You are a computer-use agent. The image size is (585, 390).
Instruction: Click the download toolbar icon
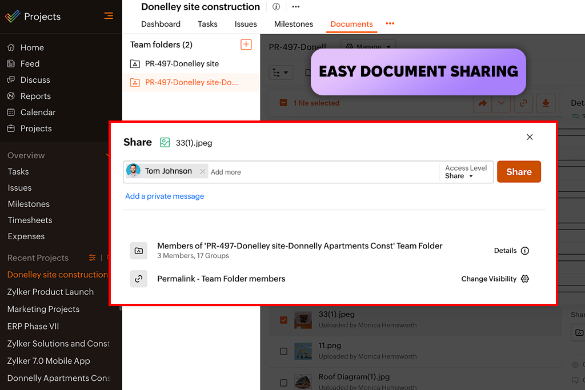click(x=546, y=103)
